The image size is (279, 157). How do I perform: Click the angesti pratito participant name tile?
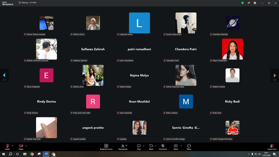pyautogui.click(x=93, y=128)
